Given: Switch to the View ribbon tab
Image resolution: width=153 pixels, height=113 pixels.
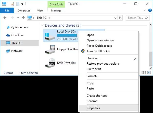Looking at the screenshot, I should 40,10.
